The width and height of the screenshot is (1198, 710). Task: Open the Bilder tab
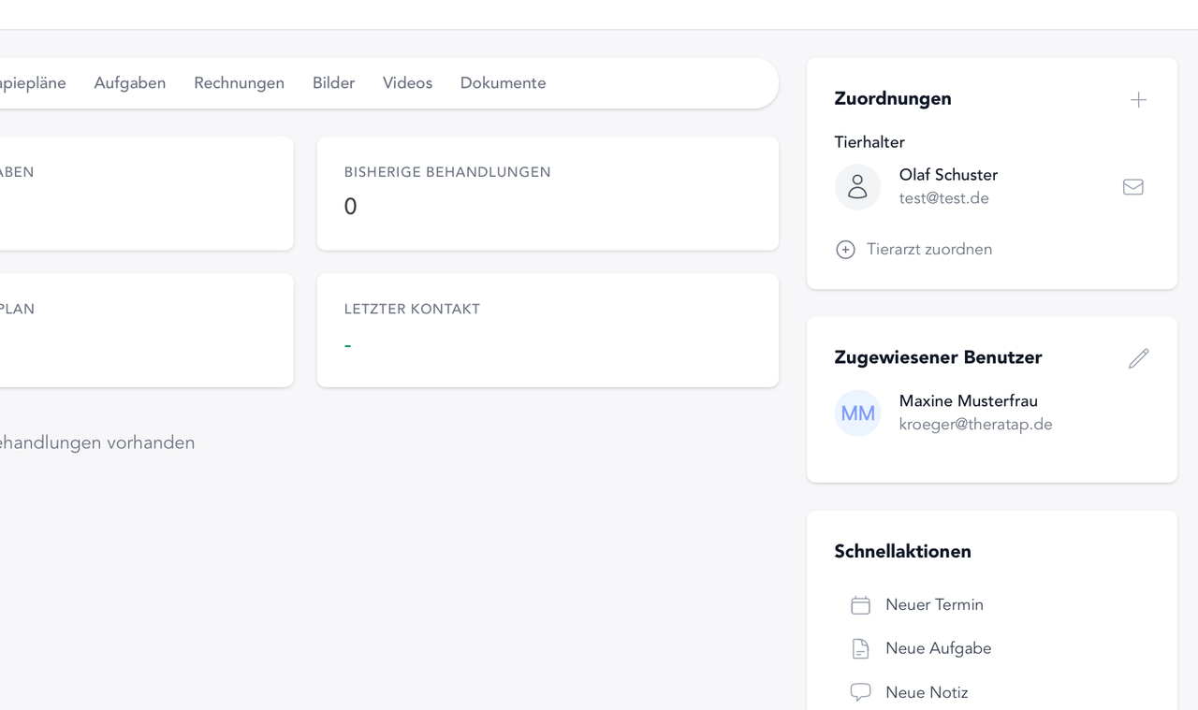333,83
